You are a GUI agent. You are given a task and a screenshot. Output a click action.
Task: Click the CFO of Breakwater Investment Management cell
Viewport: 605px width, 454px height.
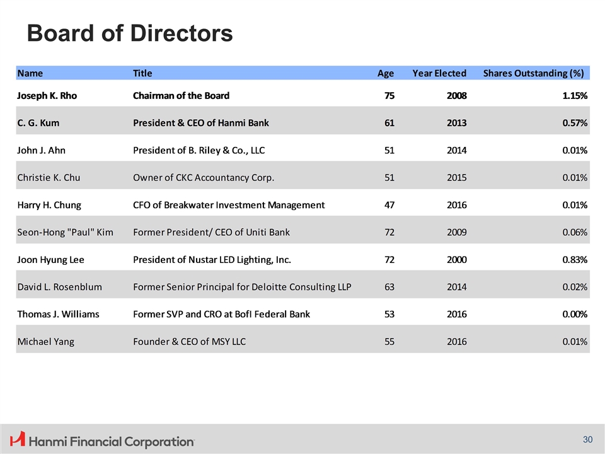(229, 205)
